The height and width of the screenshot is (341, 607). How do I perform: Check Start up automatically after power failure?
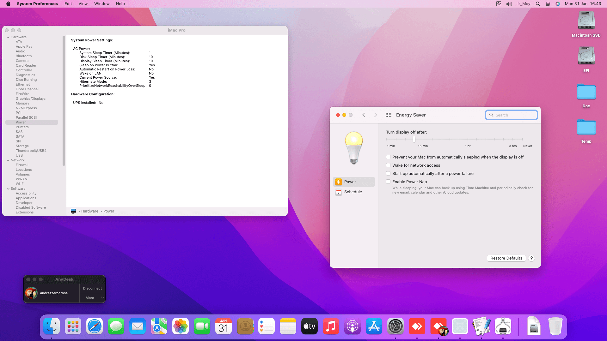coord(388,173)
